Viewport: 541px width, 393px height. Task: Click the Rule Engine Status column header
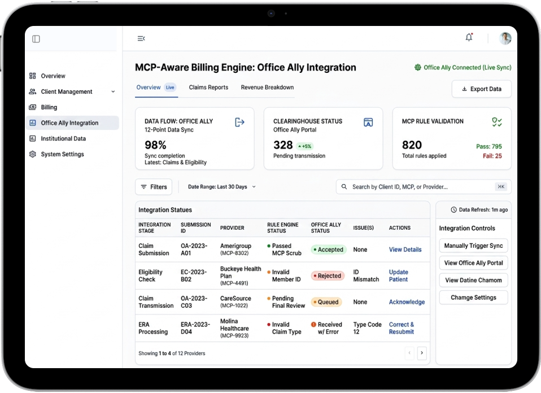[x=282, y=228]
